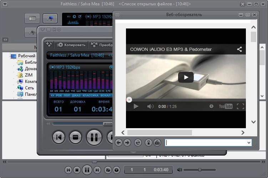The image size is (268, 178).
Task: Click fast-forward arrows right of main seek bar
Action: point(263,162)
